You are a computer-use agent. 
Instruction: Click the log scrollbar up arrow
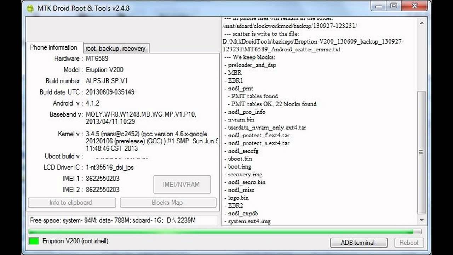(x=421, y=23)
